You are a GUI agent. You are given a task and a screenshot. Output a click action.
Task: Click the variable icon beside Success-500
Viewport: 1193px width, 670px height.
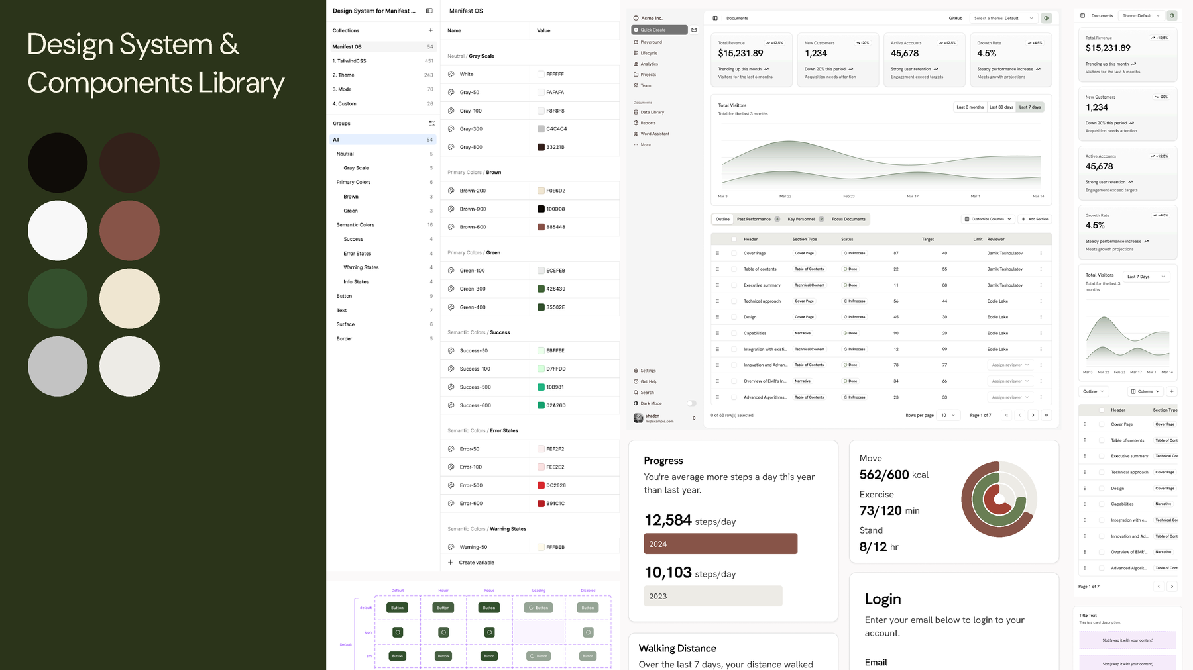451,387
